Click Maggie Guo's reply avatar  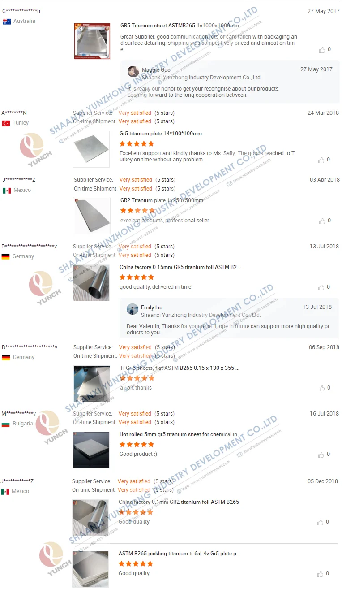coord(133,72)
